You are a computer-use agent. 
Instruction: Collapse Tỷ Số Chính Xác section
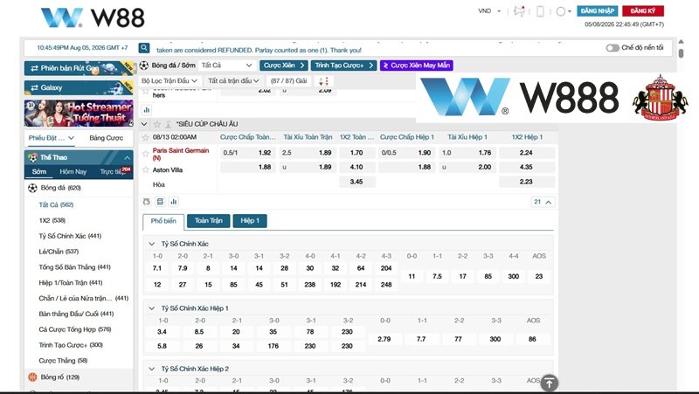[x=151, y=244]
